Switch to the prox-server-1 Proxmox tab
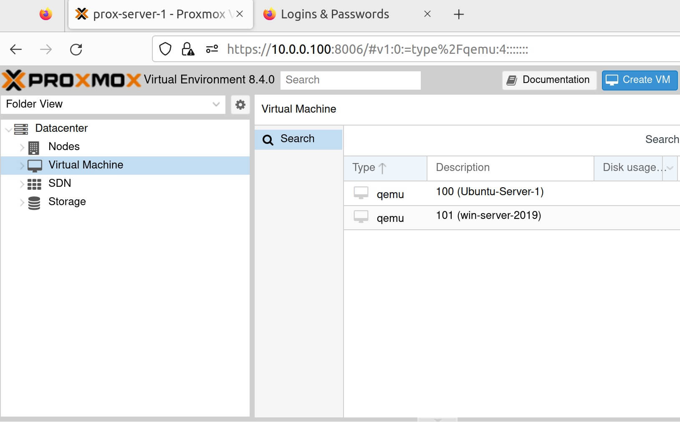Screen dimensions: 680x422 coord(160,14)
